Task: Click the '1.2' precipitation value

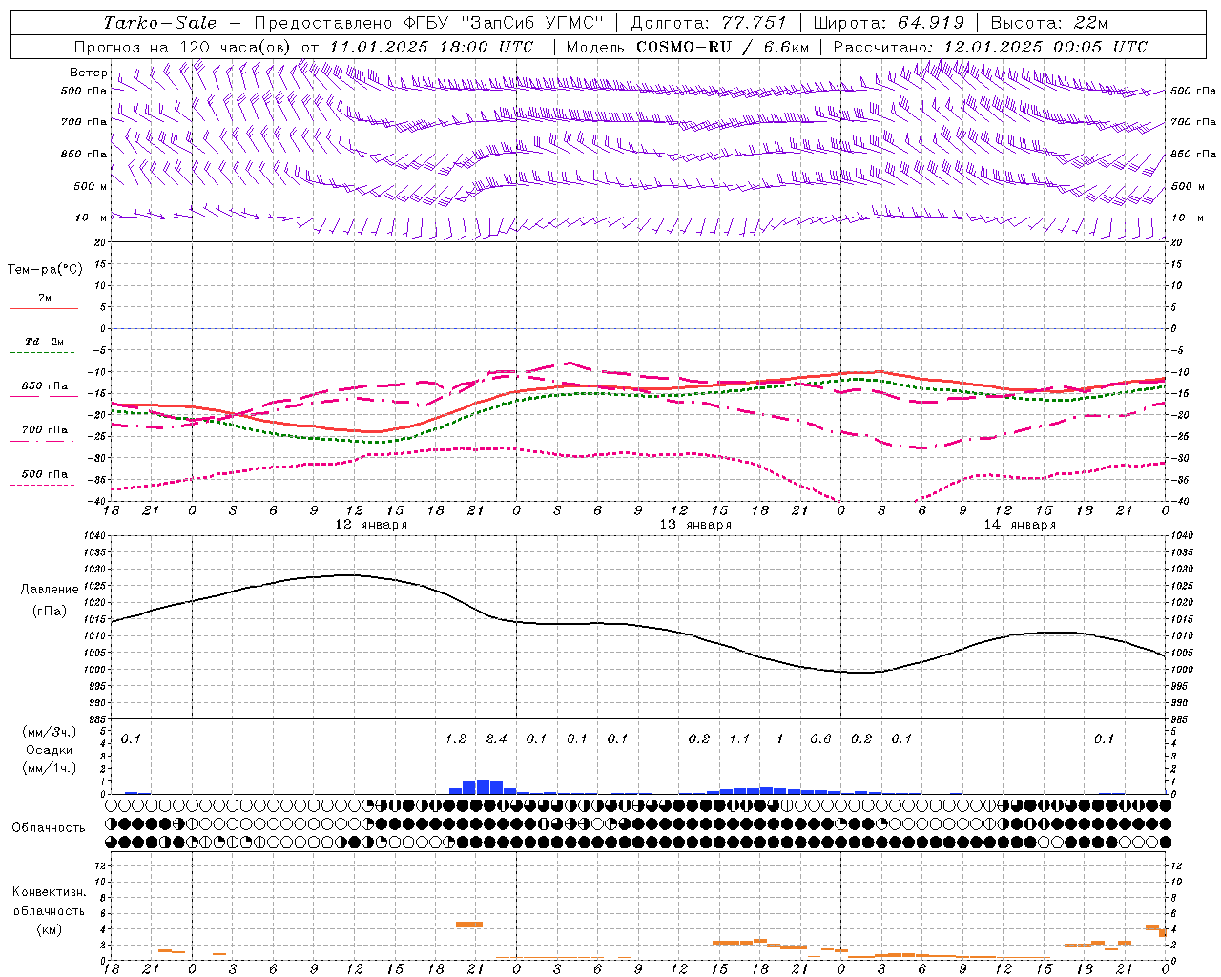Action: click(x=456, y=739)
